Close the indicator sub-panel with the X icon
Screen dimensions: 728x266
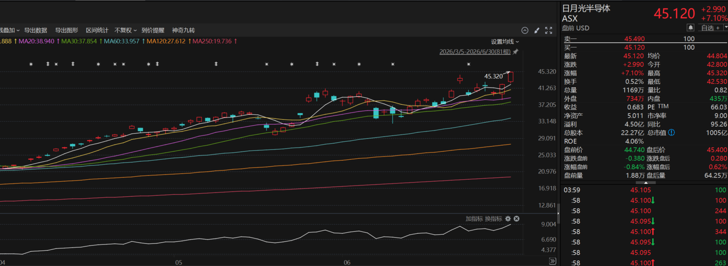click(x=517, y=219)
